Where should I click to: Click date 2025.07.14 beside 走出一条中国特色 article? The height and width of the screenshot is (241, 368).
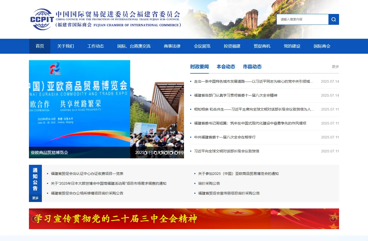coord(330,81)
